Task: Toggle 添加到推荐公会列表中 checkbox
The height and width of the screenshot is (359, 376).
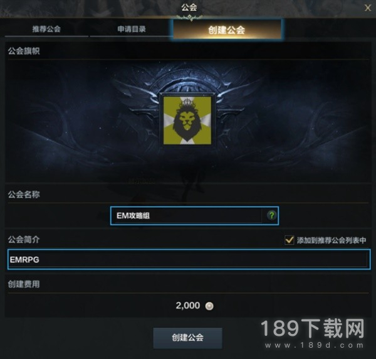Action: [289, 240]
